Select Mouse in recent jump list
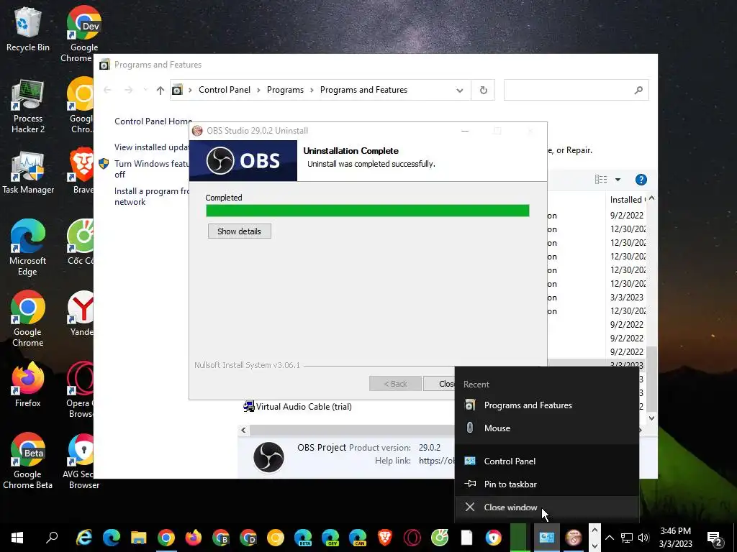 click(547, 428)
